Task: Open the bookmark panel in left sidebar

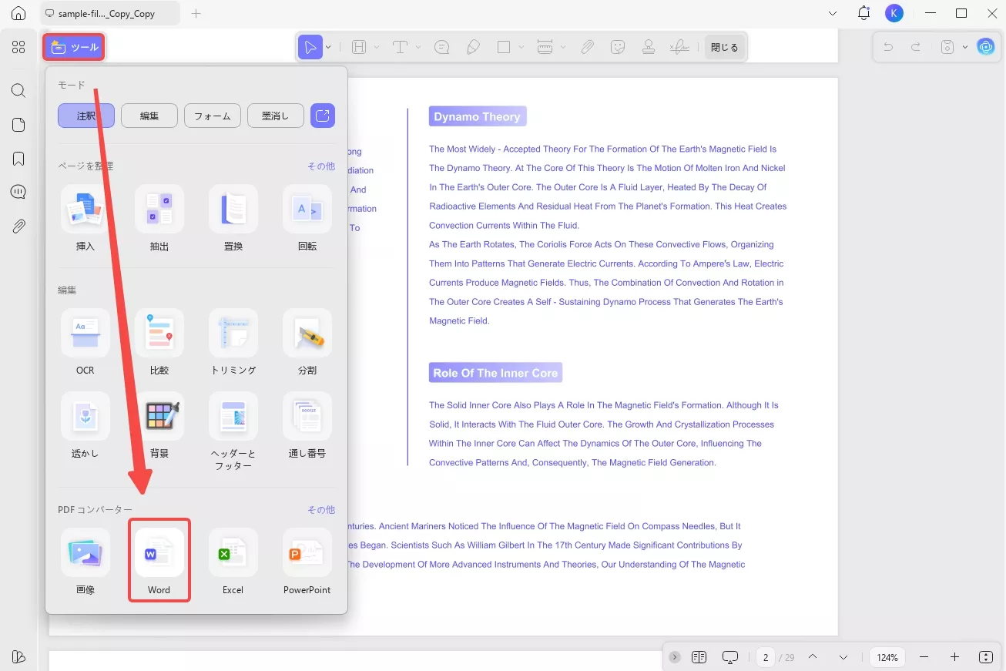Action: (18, 159)
